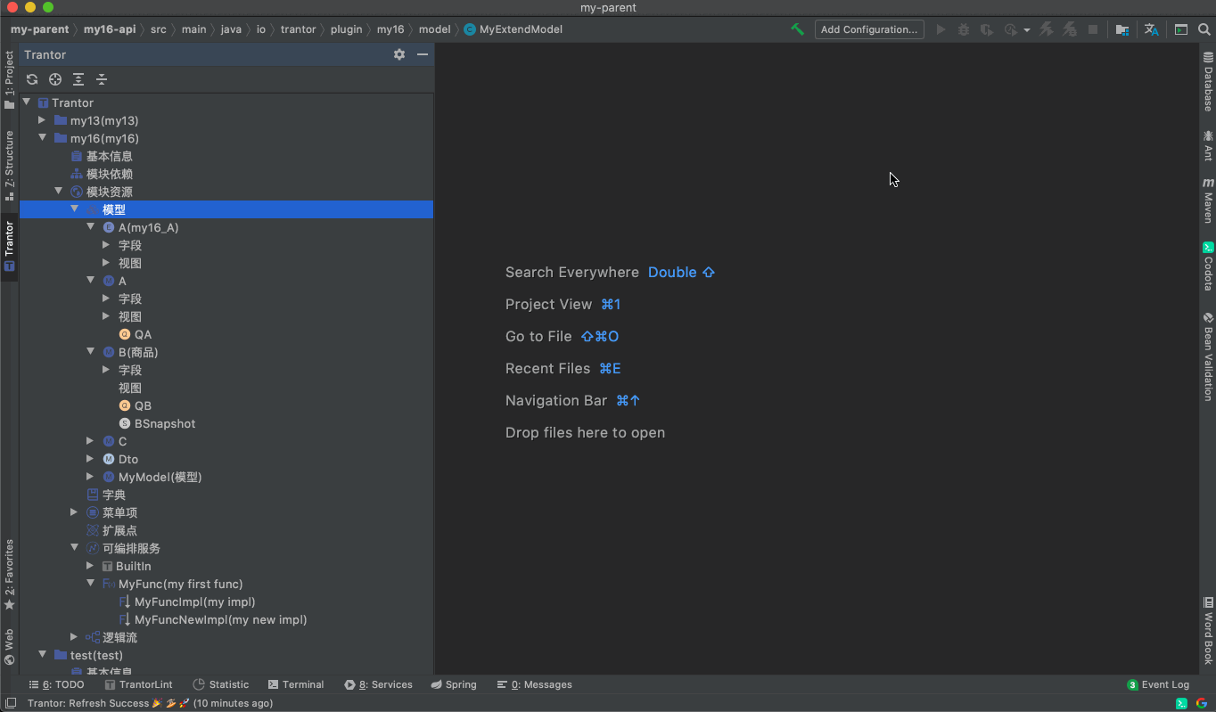Screen dimensions: 1216x712
Task: Open the Trantor panel settings gear
Action: click(x=399, y=54)
